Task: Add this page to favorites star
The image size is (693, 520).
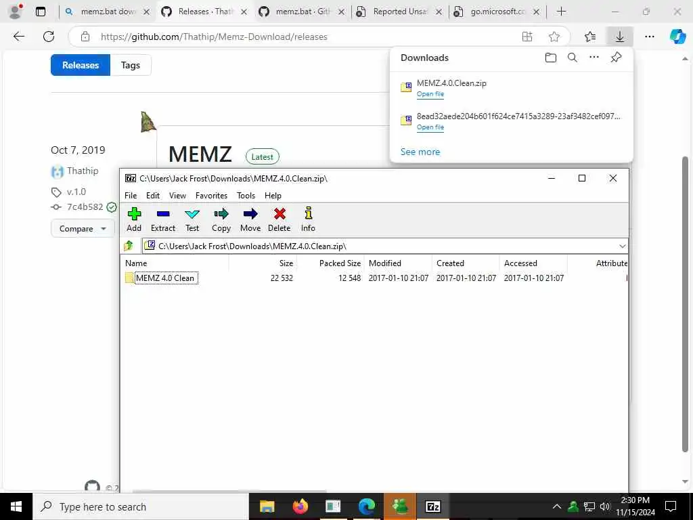Action: 554,37
